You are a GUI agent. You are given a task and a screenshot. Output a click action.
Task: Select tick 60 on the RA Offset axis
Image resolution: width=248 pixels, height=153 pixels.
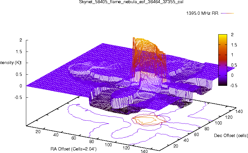pyautogui.click(x=74, y=138)
